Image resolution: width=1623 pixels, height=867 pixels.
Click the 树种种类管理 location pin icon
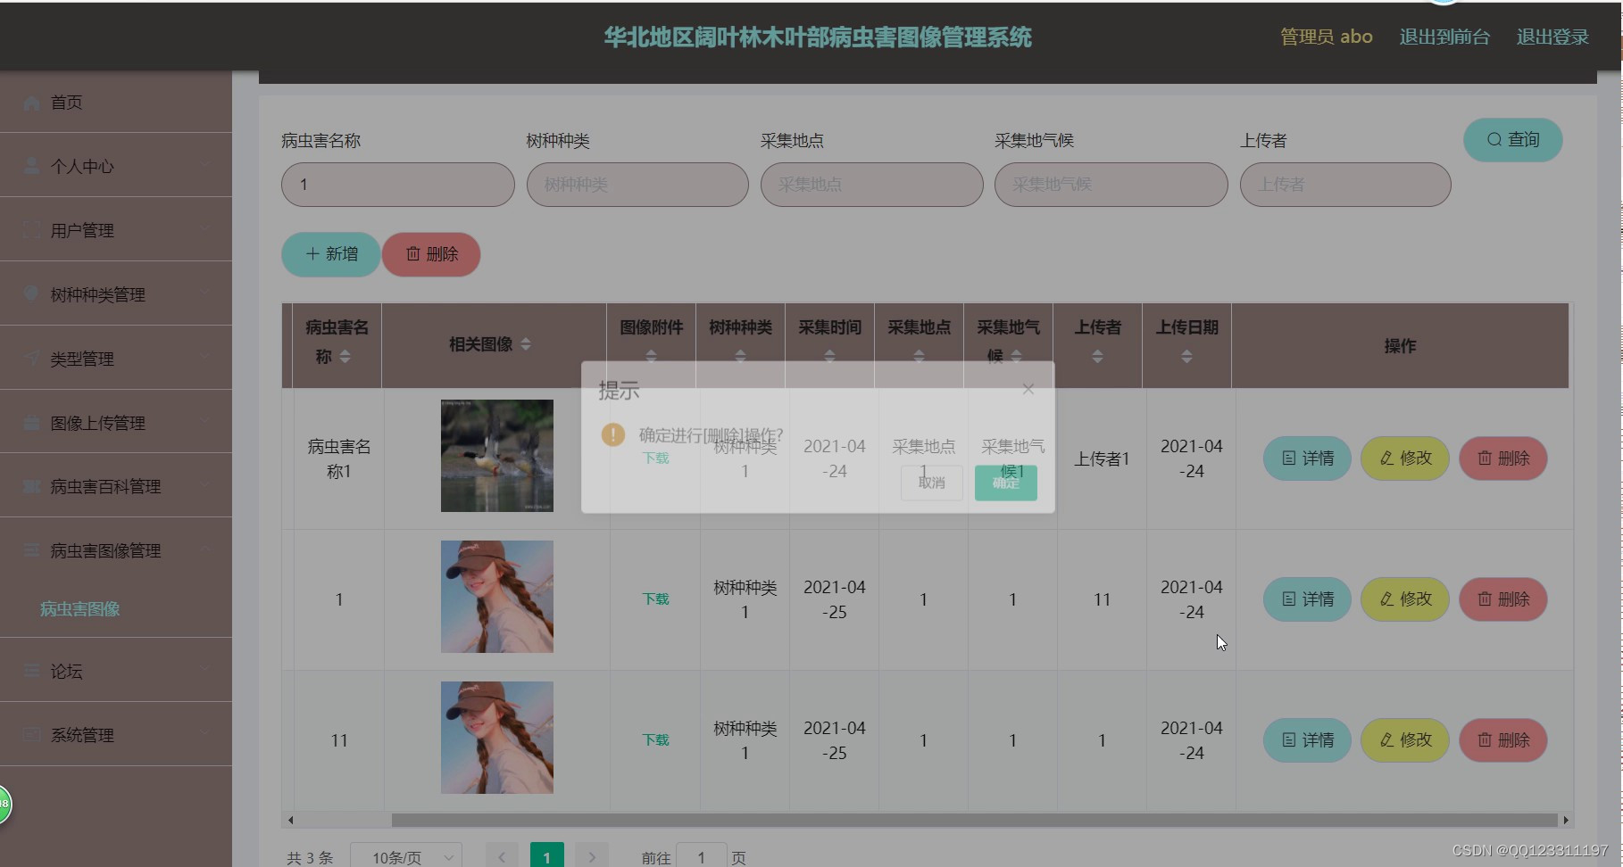tap(30, 293)
